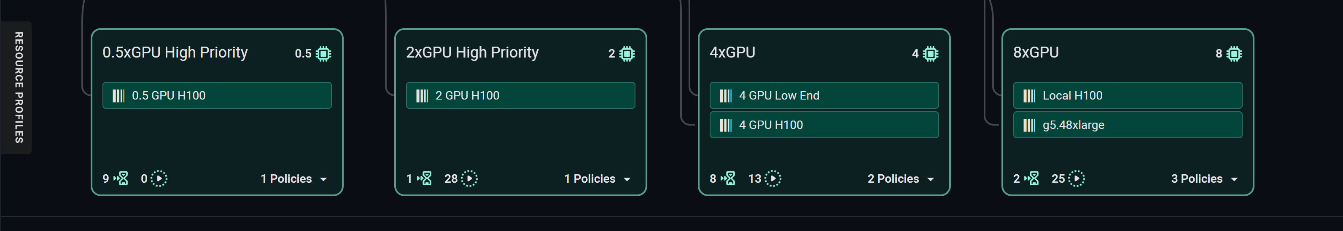Click the GPU chip icon on 4xGPU card
Image resolution: width=1343 pixels, height=231 pixels.
point(930,53)
